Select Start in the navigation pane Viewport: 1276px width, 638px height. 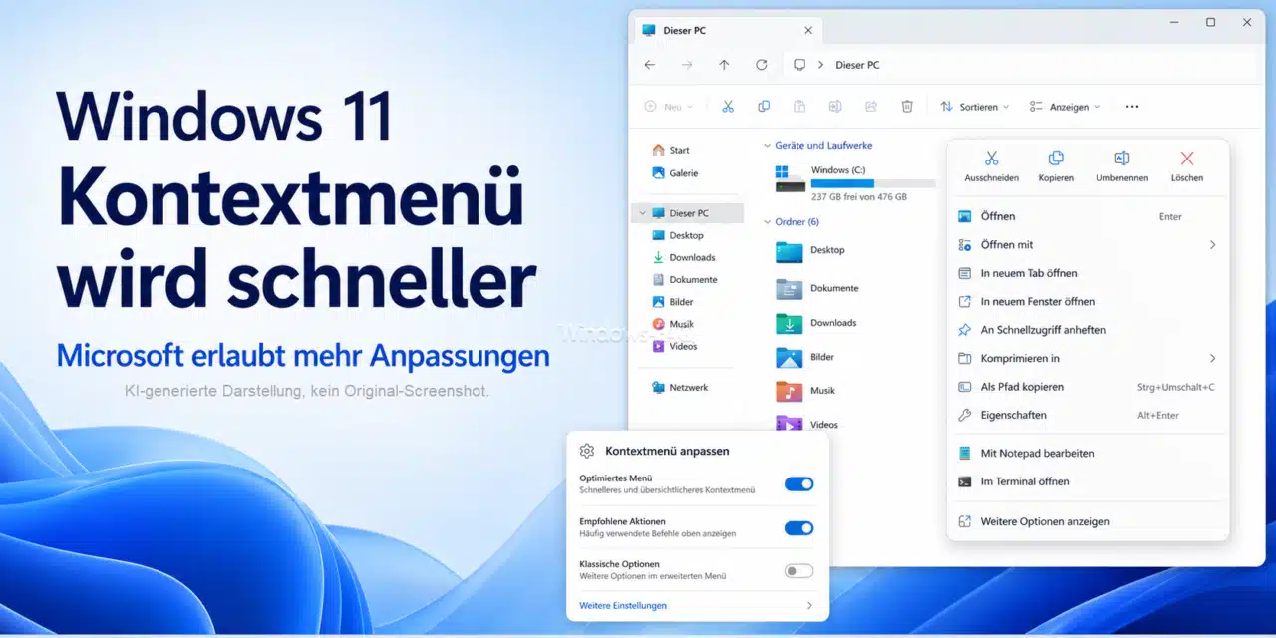(671, 150)
